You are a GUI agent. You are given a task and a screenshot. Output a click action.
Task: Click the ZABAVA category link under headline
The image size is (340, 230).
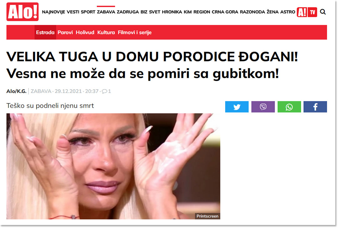pos(41,91)
